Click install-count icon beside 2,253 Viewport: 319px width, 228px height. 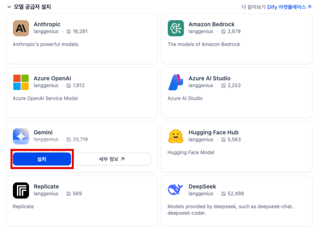[x=223, y=85]
